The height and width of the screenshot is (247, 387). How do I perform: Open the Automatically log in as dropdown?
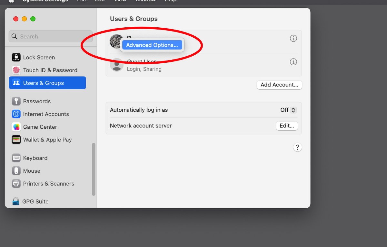click(x=288, y=110)
